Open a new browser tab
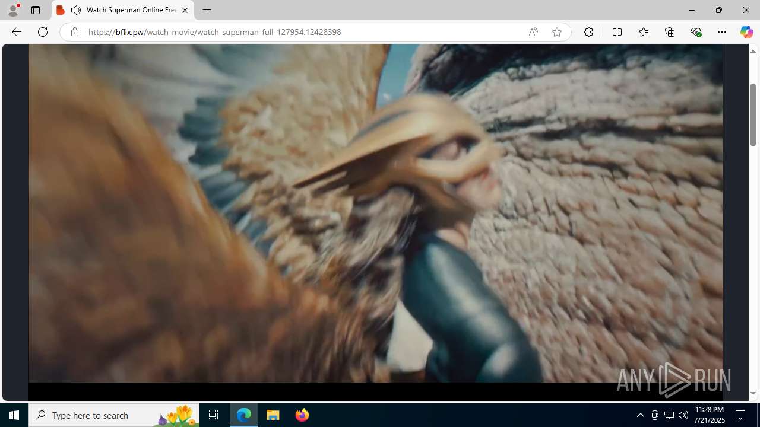The height and width of the screenshot is (427, 760). [x=207, y=10]
